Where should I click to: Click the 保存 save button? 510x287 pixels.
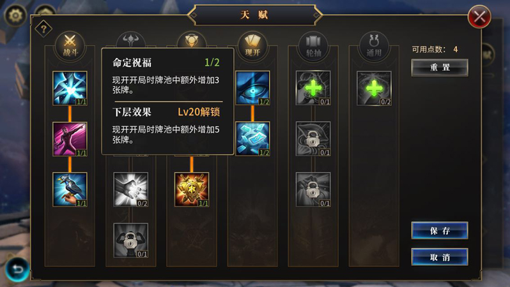(440, 230)
